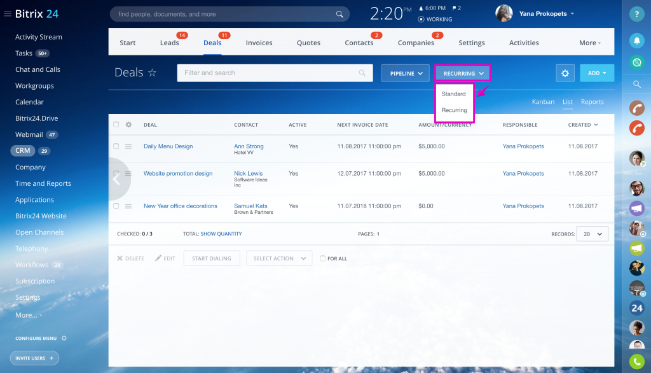Switch to Kanban view
651x373 pixels.
[543, 102]
